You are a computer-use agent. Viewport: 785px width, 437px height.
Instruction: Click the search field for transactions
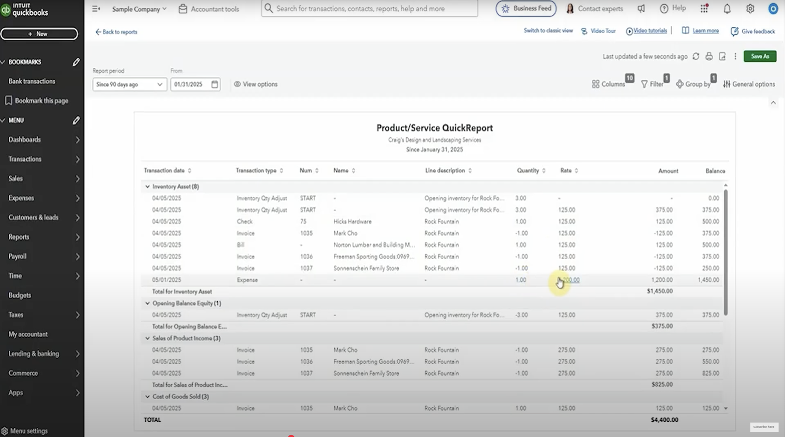click(x=369, y=8)
